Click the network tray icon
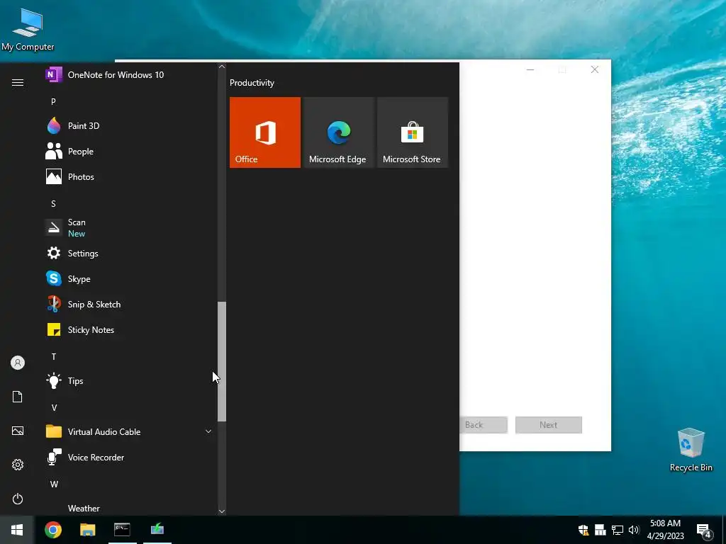The width and height of the screenshot is (726, 544). point(618,530)
